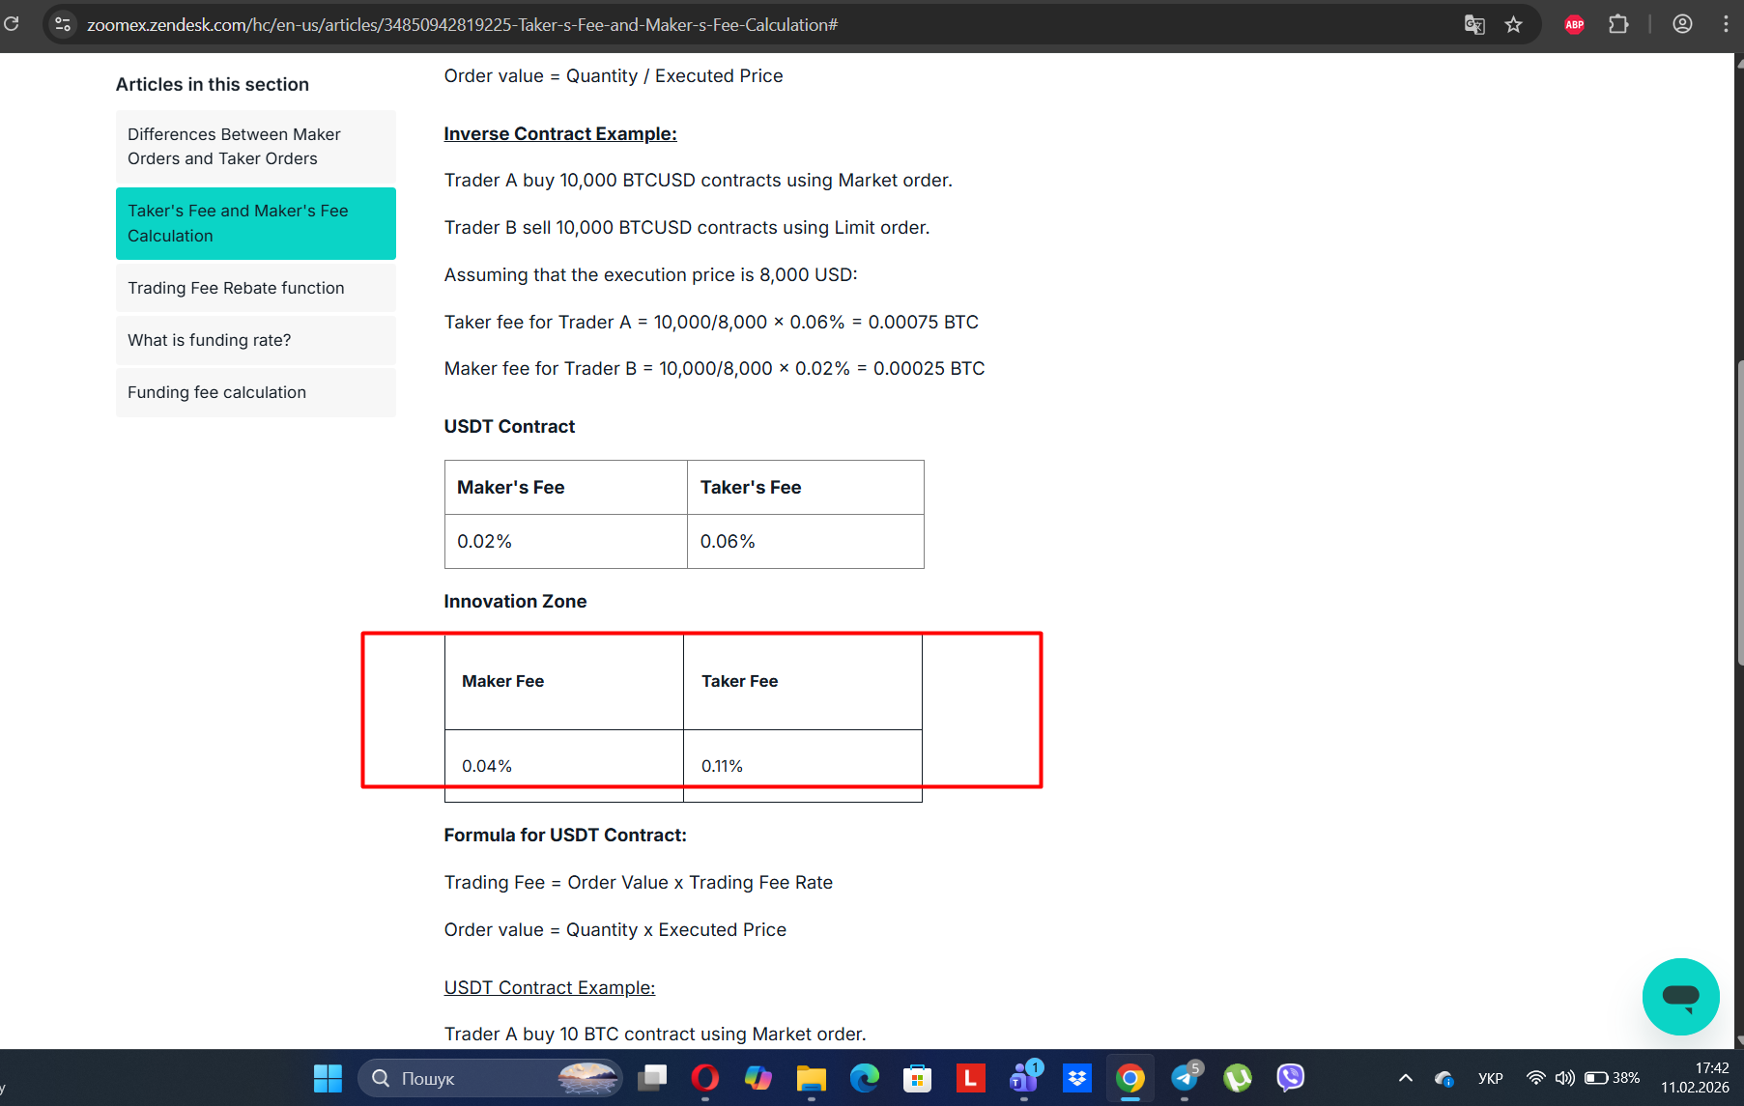
Task: Check battery status showing 38%
Action: tap(1612, 1078)
